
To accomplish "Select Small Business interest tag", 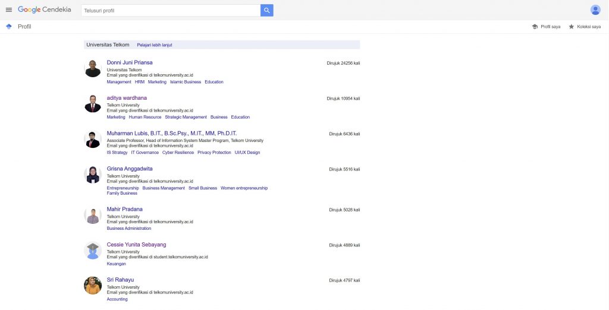I will 203,188.
